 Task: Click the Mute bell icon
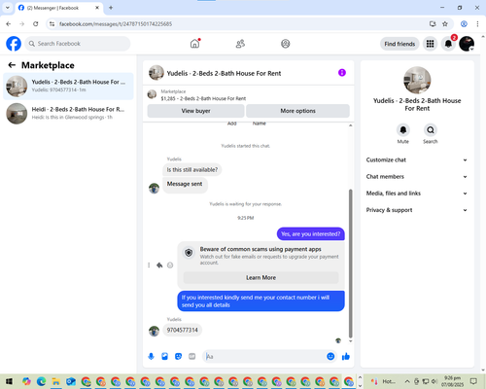[x=403, y=130]
